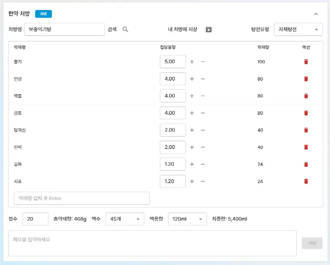The width and height of the screenshot is (330, 265).
Task: Open the 탕전유형 dropdown showing 자체탕전
Action: tap(298, 30)
